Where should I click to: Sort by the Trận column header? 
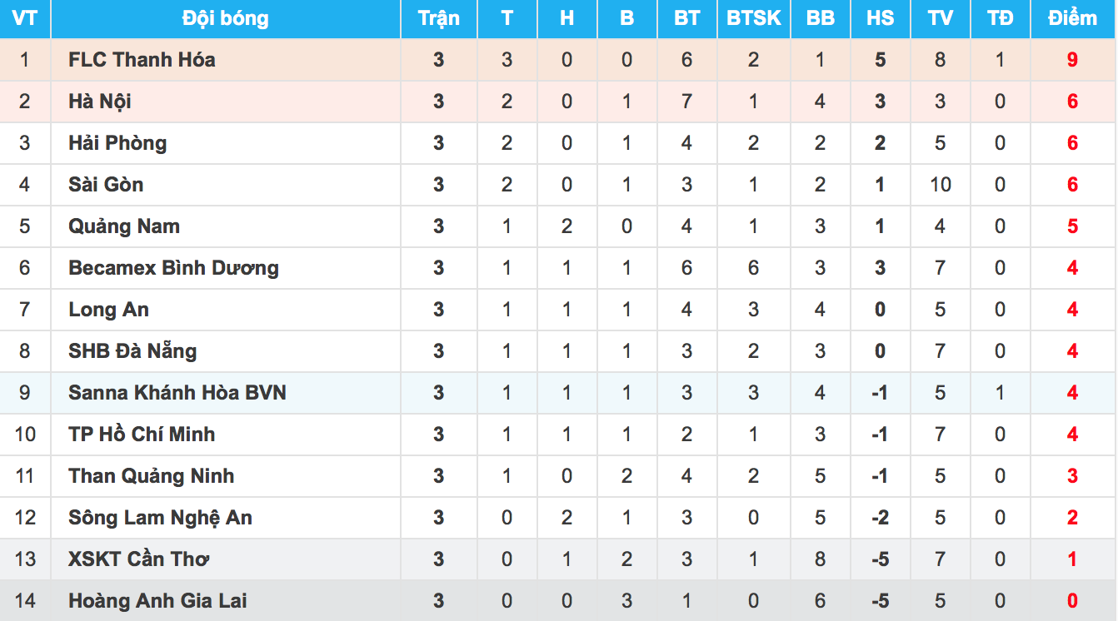click(x=438, y=18)
